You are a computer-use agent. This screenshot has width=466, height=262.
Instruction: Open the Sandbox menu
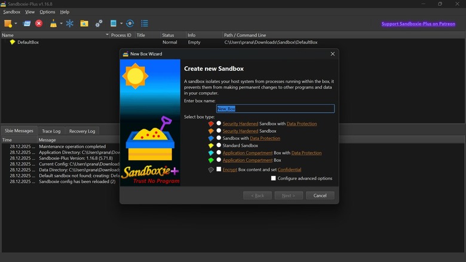11,12
